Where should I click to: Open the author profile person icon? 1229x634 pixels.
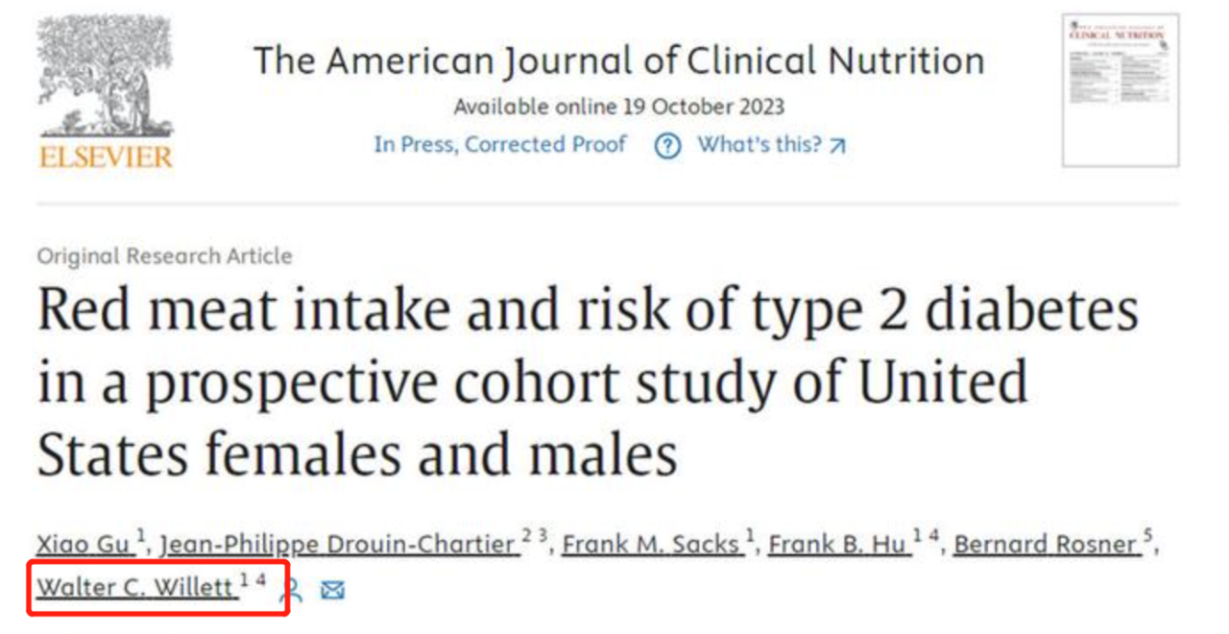pos(291,589)
